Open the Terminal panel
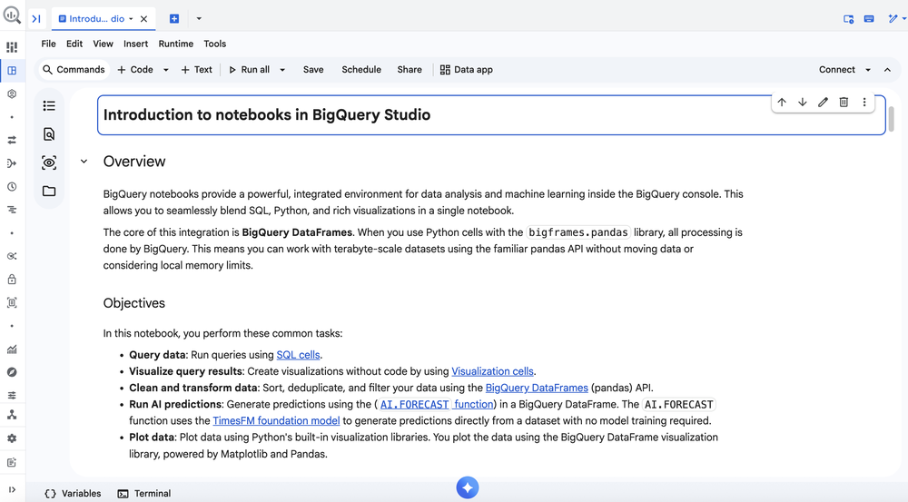Screen dimensions: 908x502 point(144,493)
